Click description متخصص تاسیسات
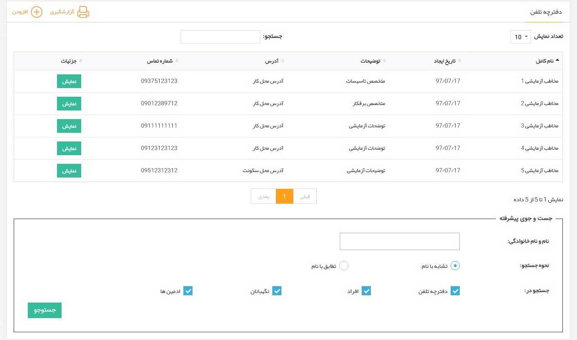Screen dimensions: 577x340 [366, 81]
